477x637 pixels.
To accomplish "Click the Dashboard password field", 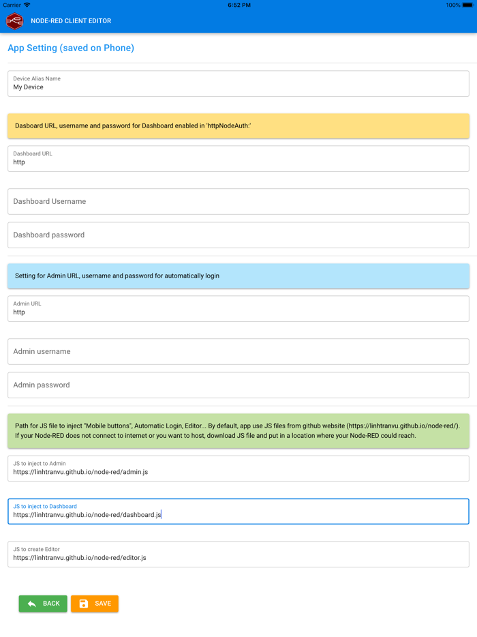I will coord(237,235).
